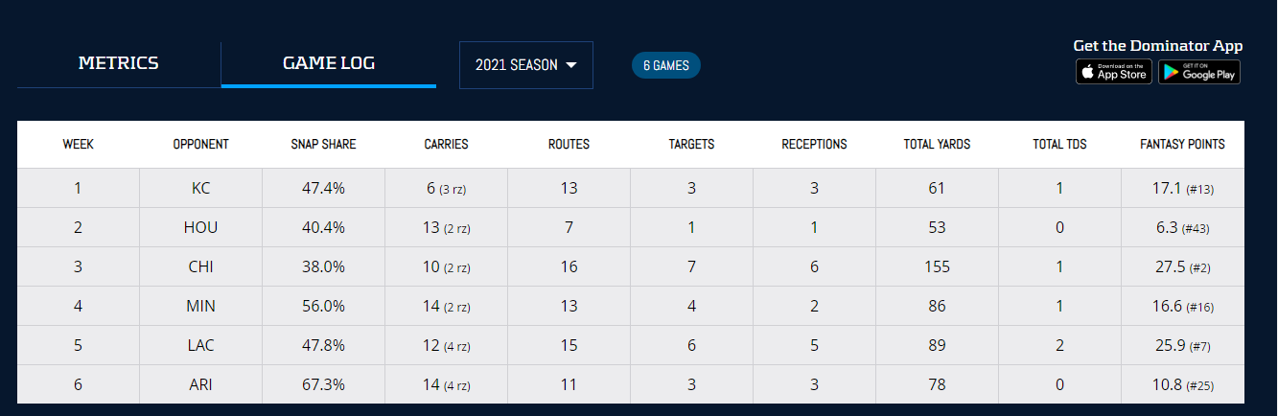The image size is (1278, 416).
Task: Click the Get the Dominator App text
Action: (x=1157, y=46)
